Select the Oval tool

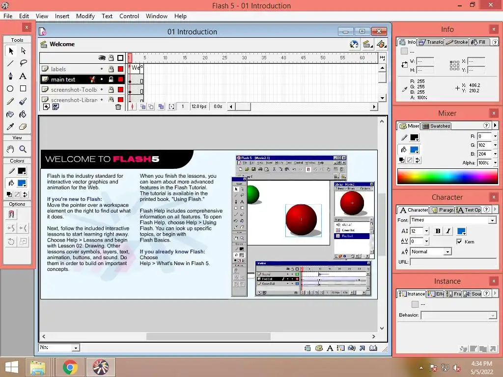(11, 88)
